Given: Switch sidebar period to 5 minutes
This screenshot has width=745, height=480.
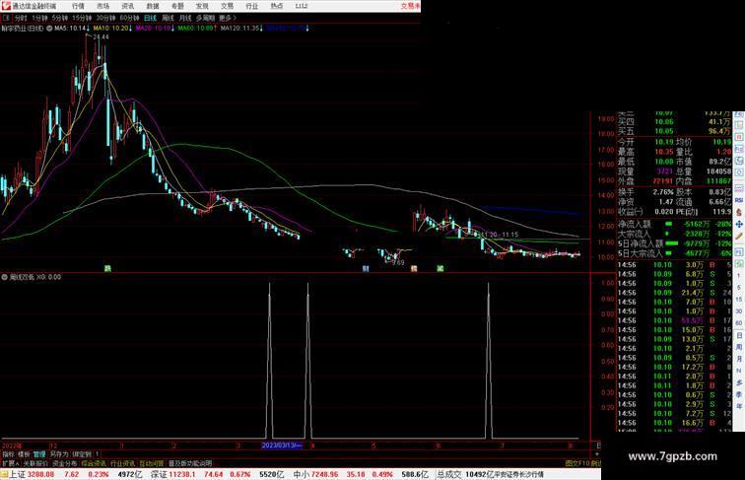Looking at the screenshot, I should point(739,288).
